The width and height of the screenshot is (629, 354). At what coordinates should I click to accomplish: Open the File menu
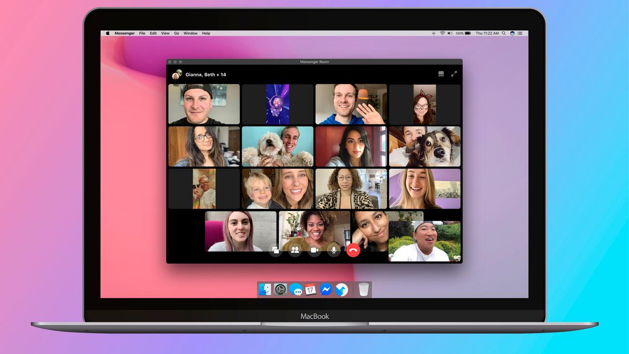click(x=142, y=33)
